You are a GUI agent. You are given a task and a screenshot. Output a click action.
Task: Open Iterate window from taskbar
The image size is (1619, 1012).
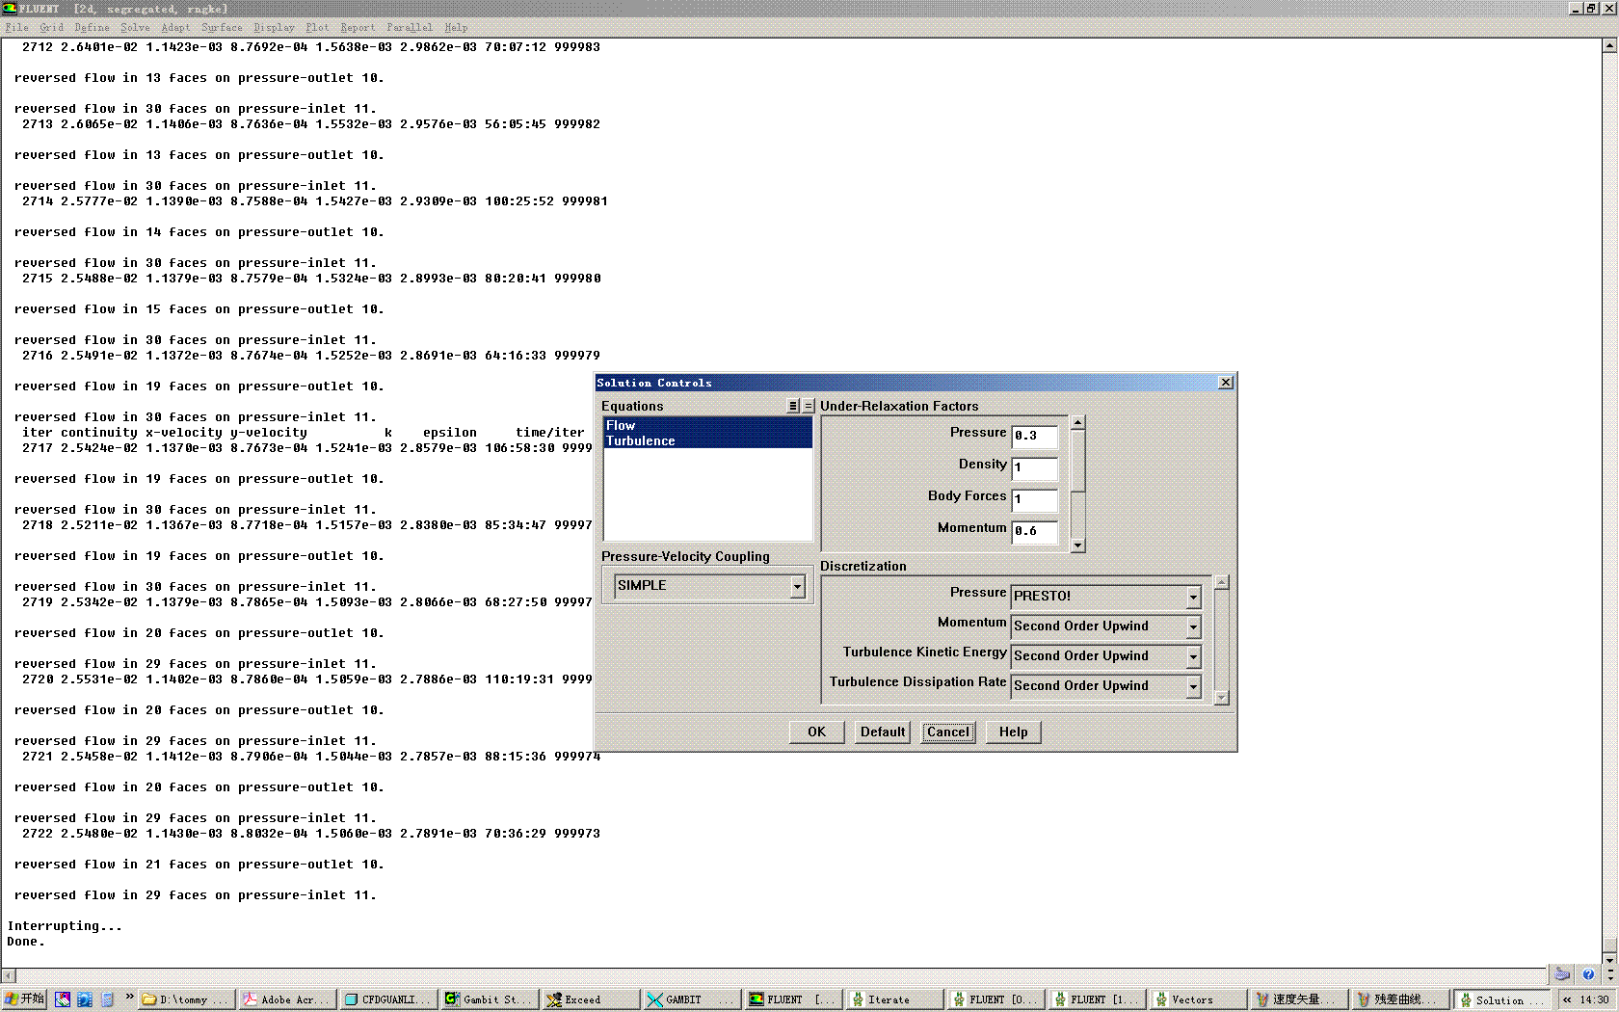click(891, 999)
